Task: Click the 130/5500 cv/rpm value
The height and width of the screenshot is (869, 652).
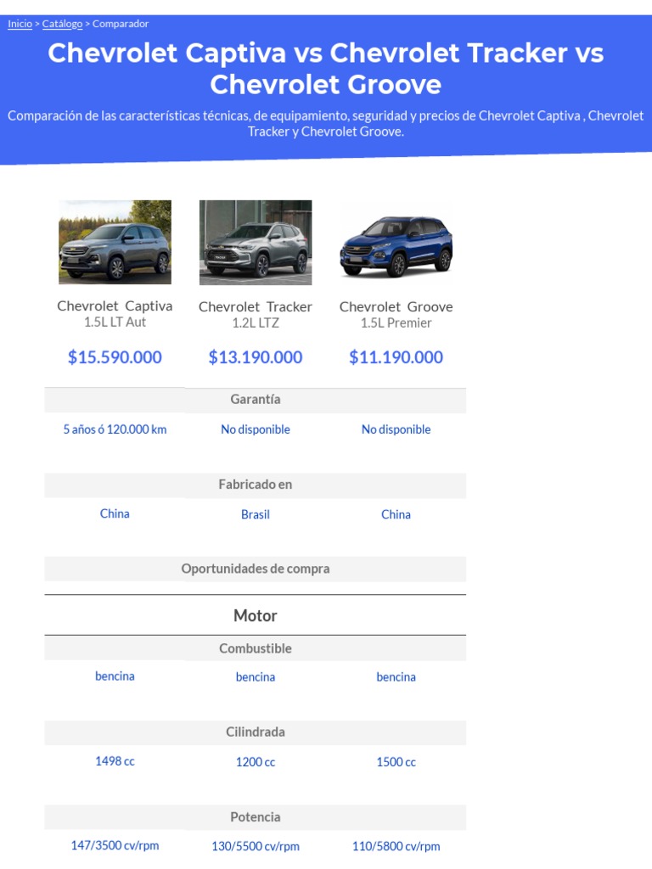Action: 256,847
